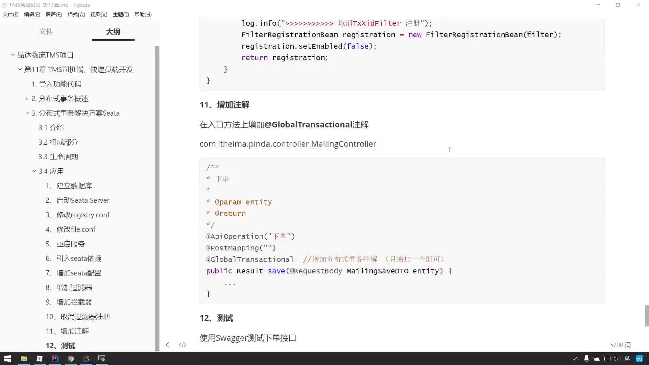
Task: Click 使用Swagger测试下单接口 paragraph
Action: tap(248, 338)
